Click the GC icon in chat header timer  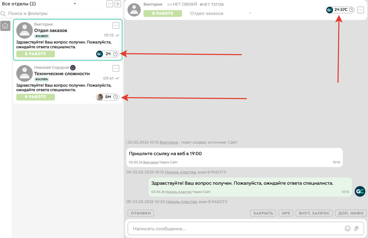click(x=329, y=10)
